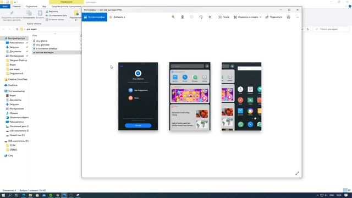Click the displayed screenshot image in Photos
This screenshot has height=198, width=352.
[190, 96]
